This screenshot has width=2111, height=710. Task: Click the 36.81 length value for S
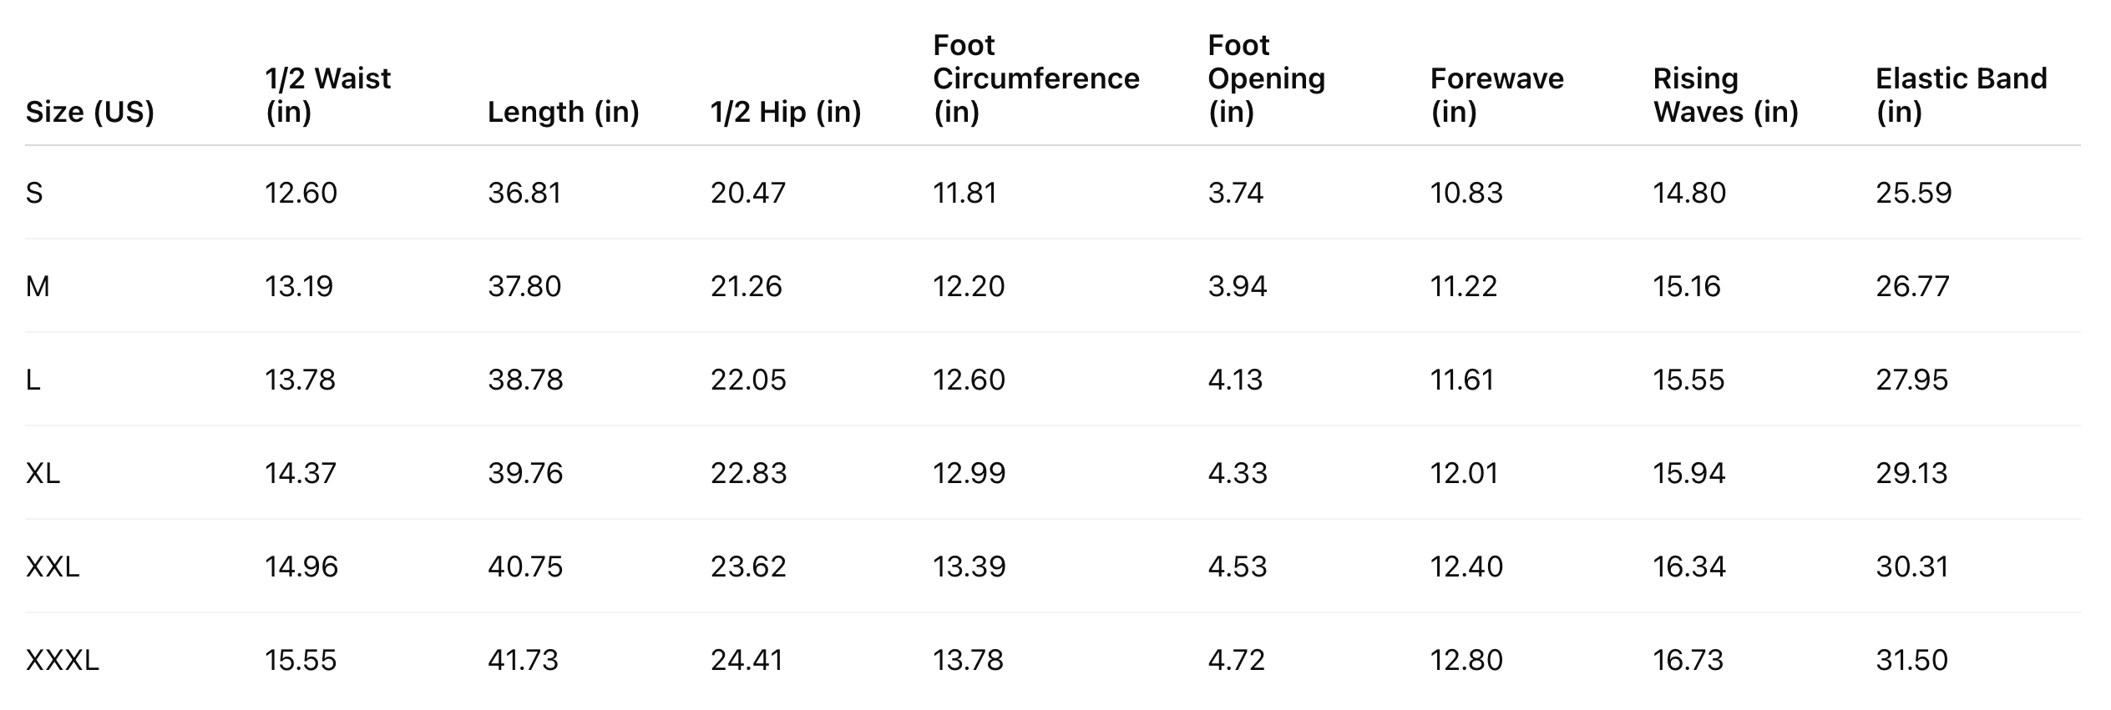[524, 194]
